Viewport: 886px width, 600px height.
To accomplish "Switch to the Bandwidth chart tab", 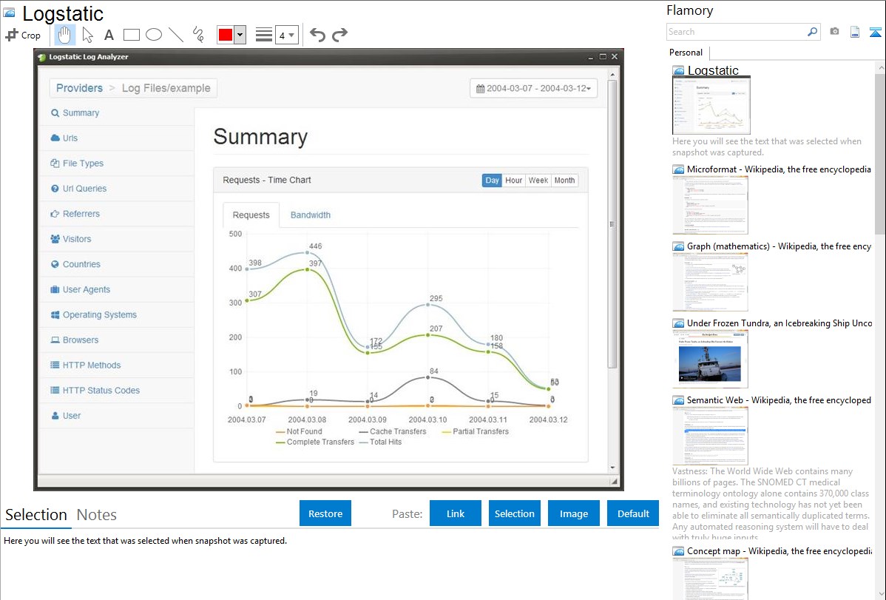I will [x=310, y=215].
